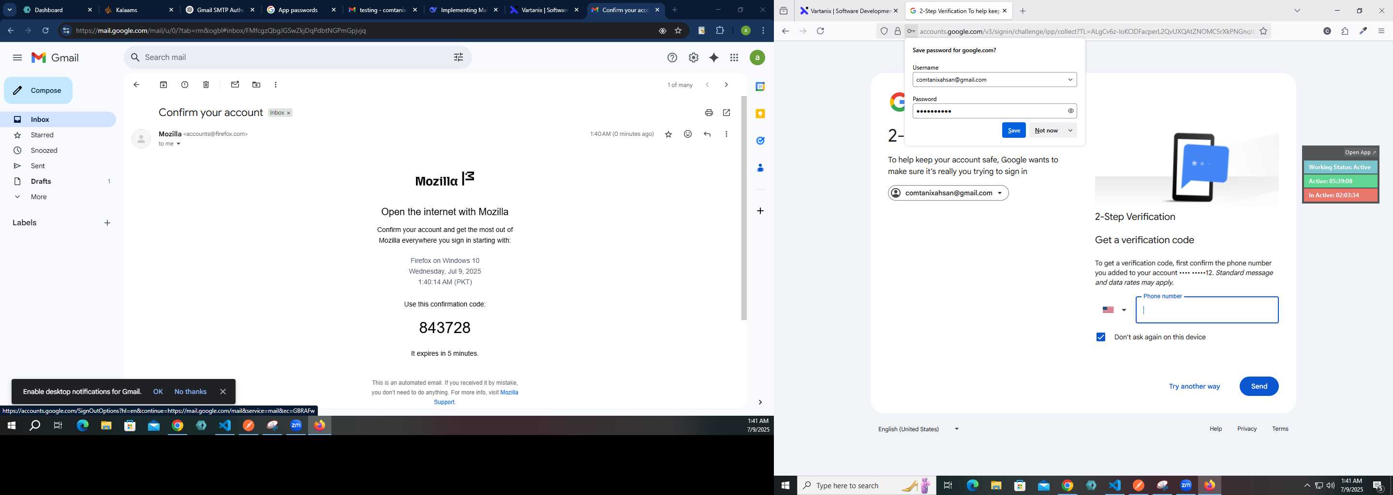This screenshot has height=495, width=1393.
Task: Click the Move to folder icon
Action: coord(256,84)
